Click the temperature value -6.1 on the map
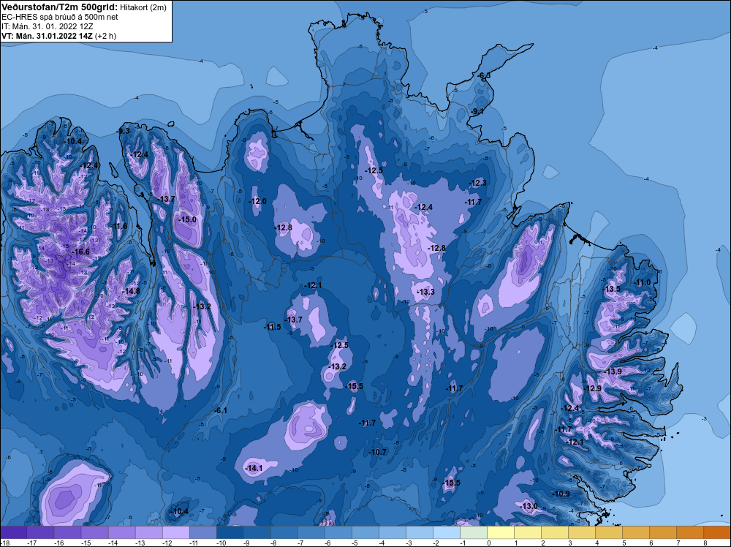The image size is (731, 547). point(221,410)
